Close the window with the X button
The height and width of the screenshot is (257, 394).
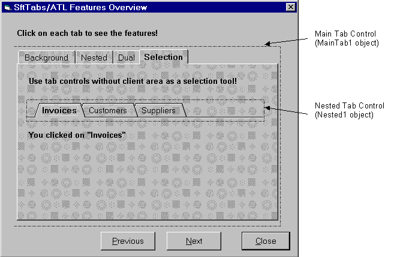(290, 7)
